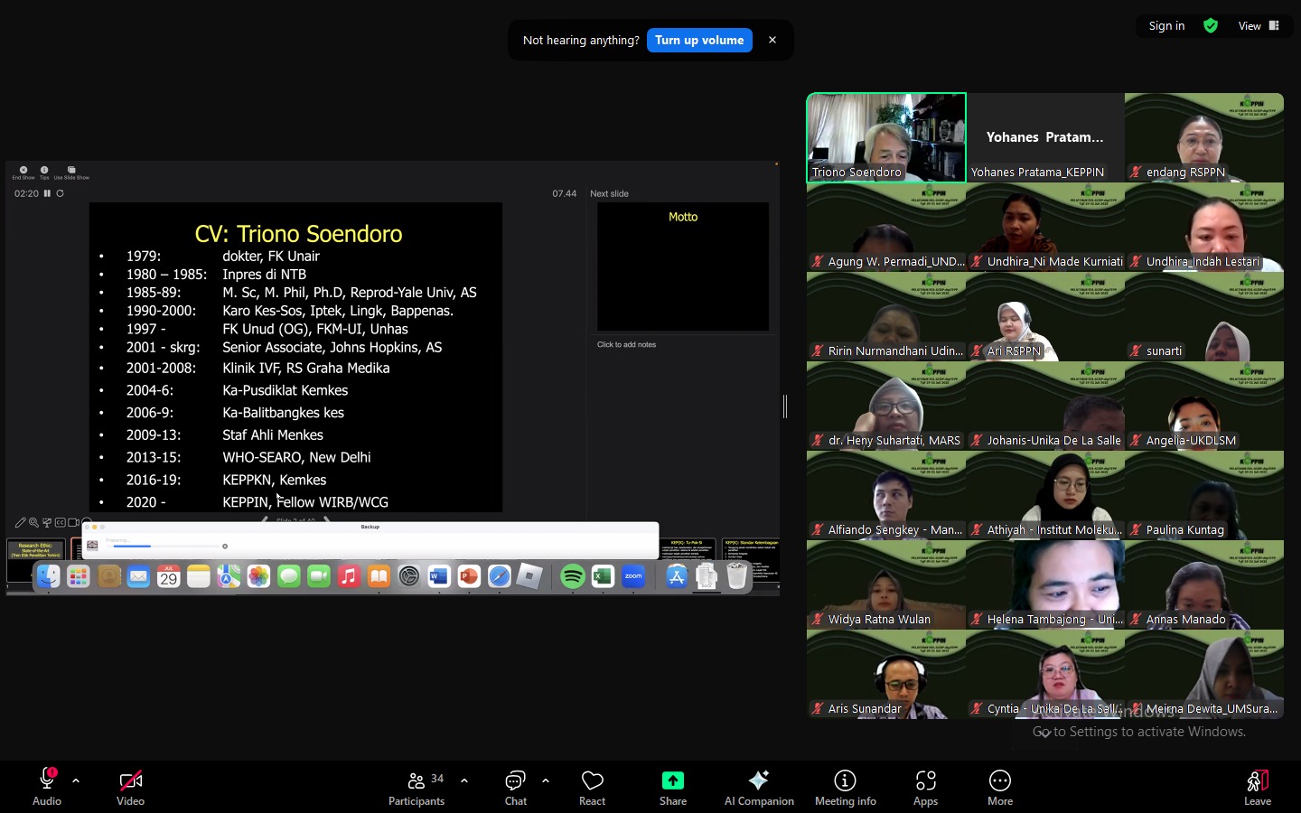Click the Turn up volume button
Screen dimensions: 1301x813
699,40
